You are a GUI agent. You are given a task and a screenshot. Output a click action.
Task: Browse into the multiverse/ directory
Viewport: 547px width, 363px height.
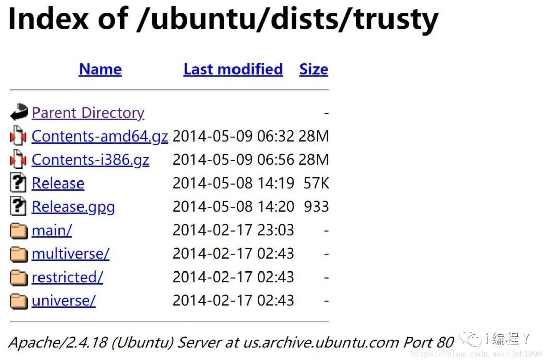point(70,254)
